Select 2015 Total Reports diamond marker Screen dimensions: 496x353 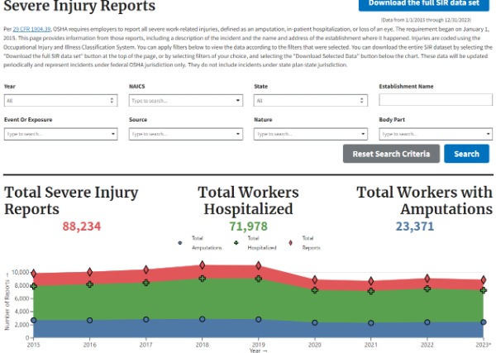34,274
